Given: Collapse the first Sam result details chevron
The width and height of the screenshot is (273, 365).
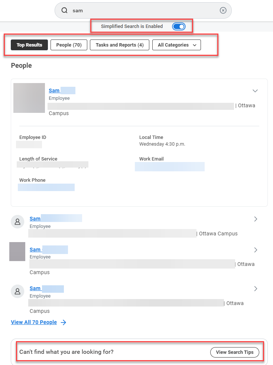Looking at the screenshot, I should pyautogui.click(x=255, y=91).
